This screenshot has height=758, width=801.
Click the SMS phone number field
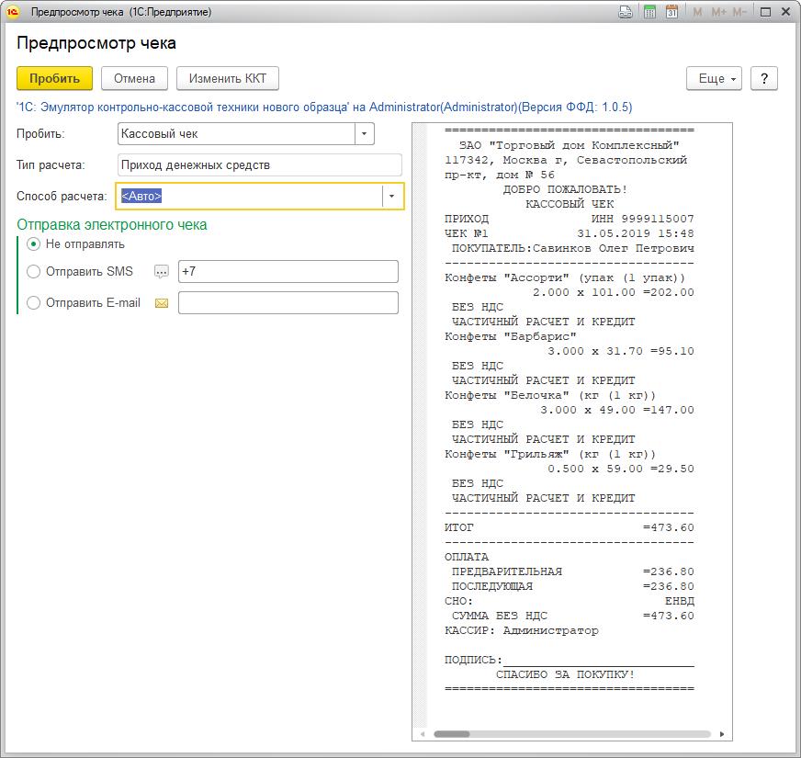point(288,272)
